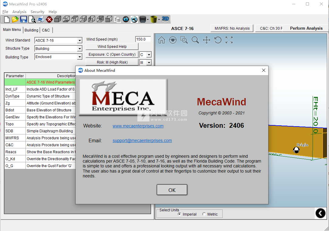329x231 pixels.
Task: Click the Exposure: C (Open Country) button
Action: coord(112,54)
